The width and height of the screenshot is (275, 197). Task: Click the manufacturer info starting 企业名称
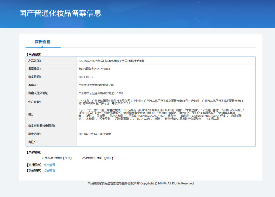(161, 102)
